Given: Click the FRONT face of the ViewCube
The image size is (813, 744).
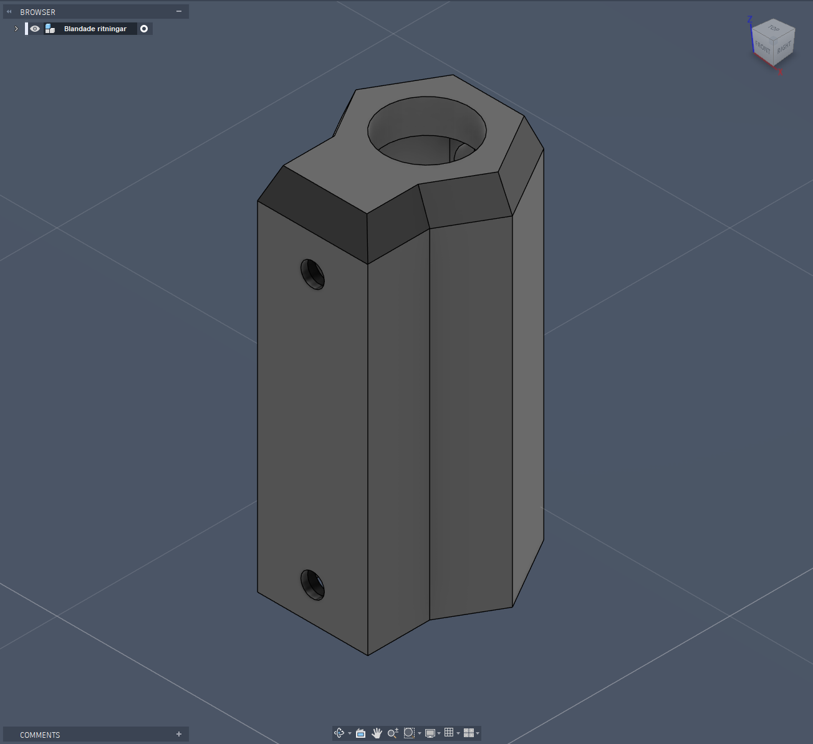Looking at the screenshot, I should pos(762,47).
